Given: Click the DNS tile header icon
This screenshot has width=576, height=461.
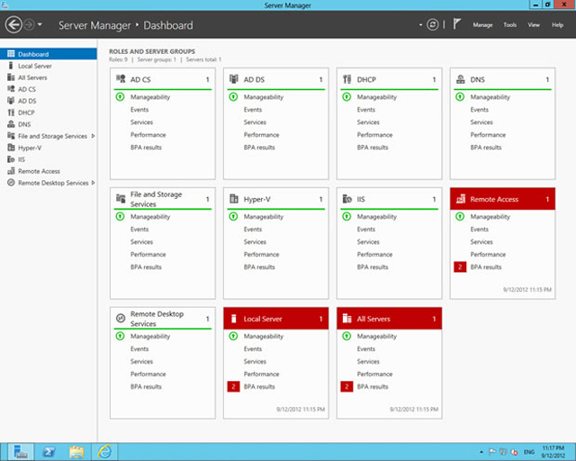Looking at the screenshot, I should [x=460, y=79].
